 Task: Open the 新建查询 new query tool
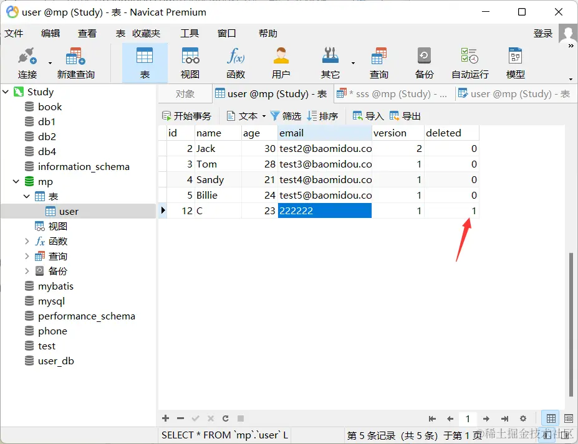(75, 63)
